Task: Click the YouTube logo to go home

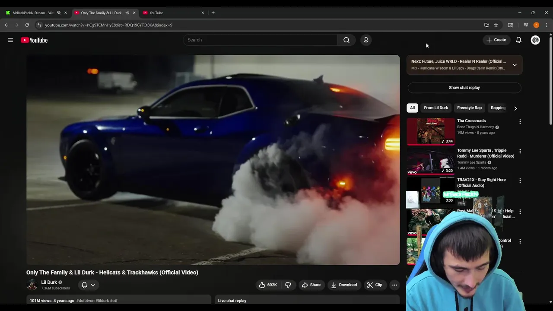Action: click(x=34, y=40)
